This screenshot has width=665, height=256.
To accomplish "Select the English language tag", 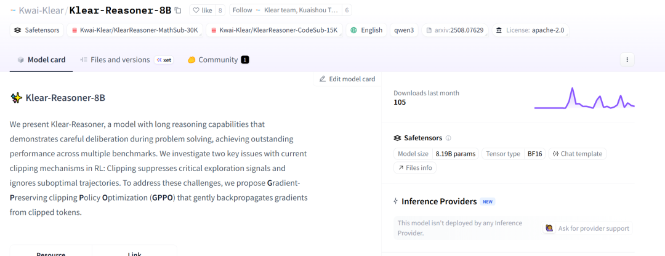I will (366, 30).
